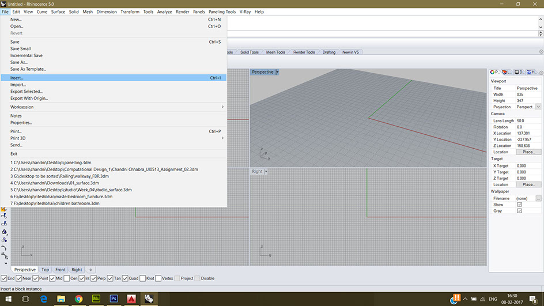Click the panel options gear beside Help tab
544x306 pixels.
click(541, 73)
